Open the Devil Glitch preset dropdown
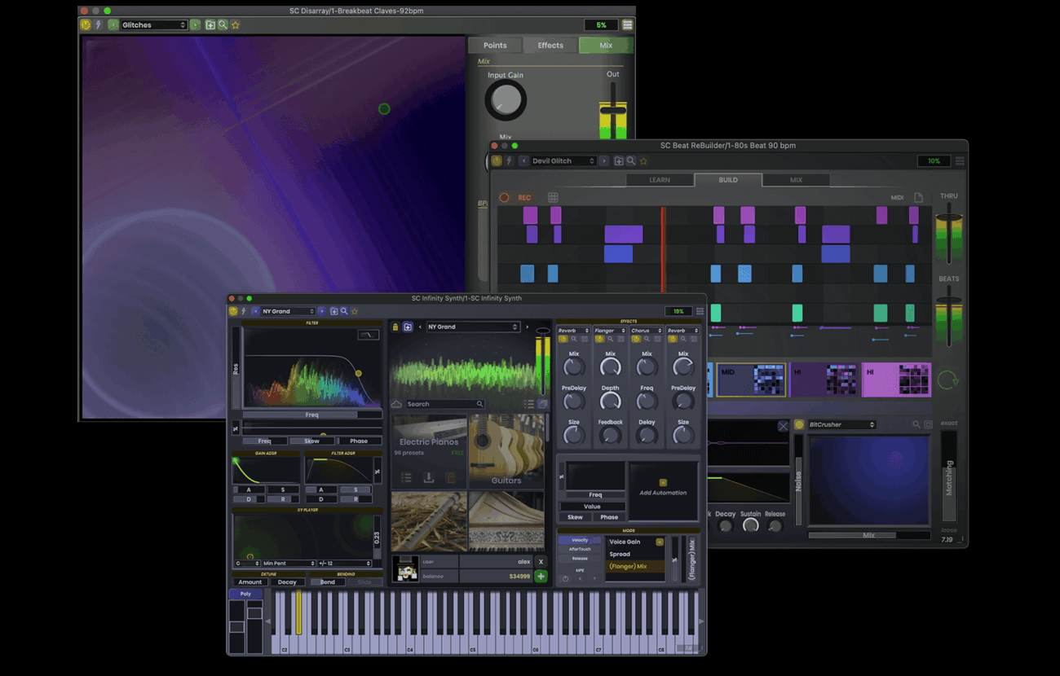The height and width of the screenshot is (676, 1060). [564, 161]
